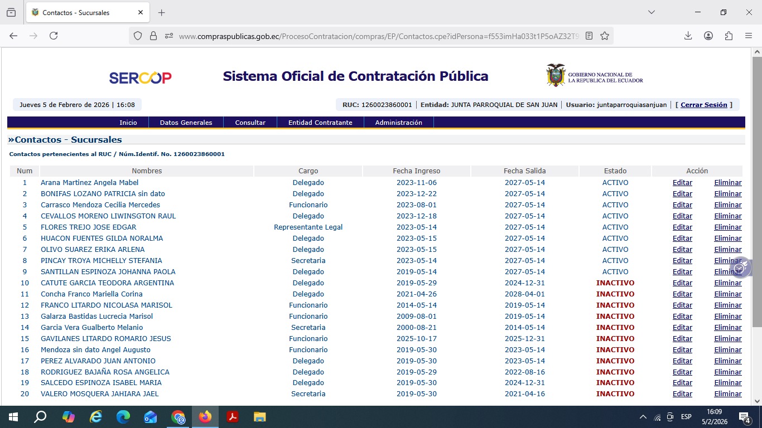Click the page vertical scrollbar thumb
The width and height of the screenshot is (762, 428).
pyautogui.click(x=757, y=189)
